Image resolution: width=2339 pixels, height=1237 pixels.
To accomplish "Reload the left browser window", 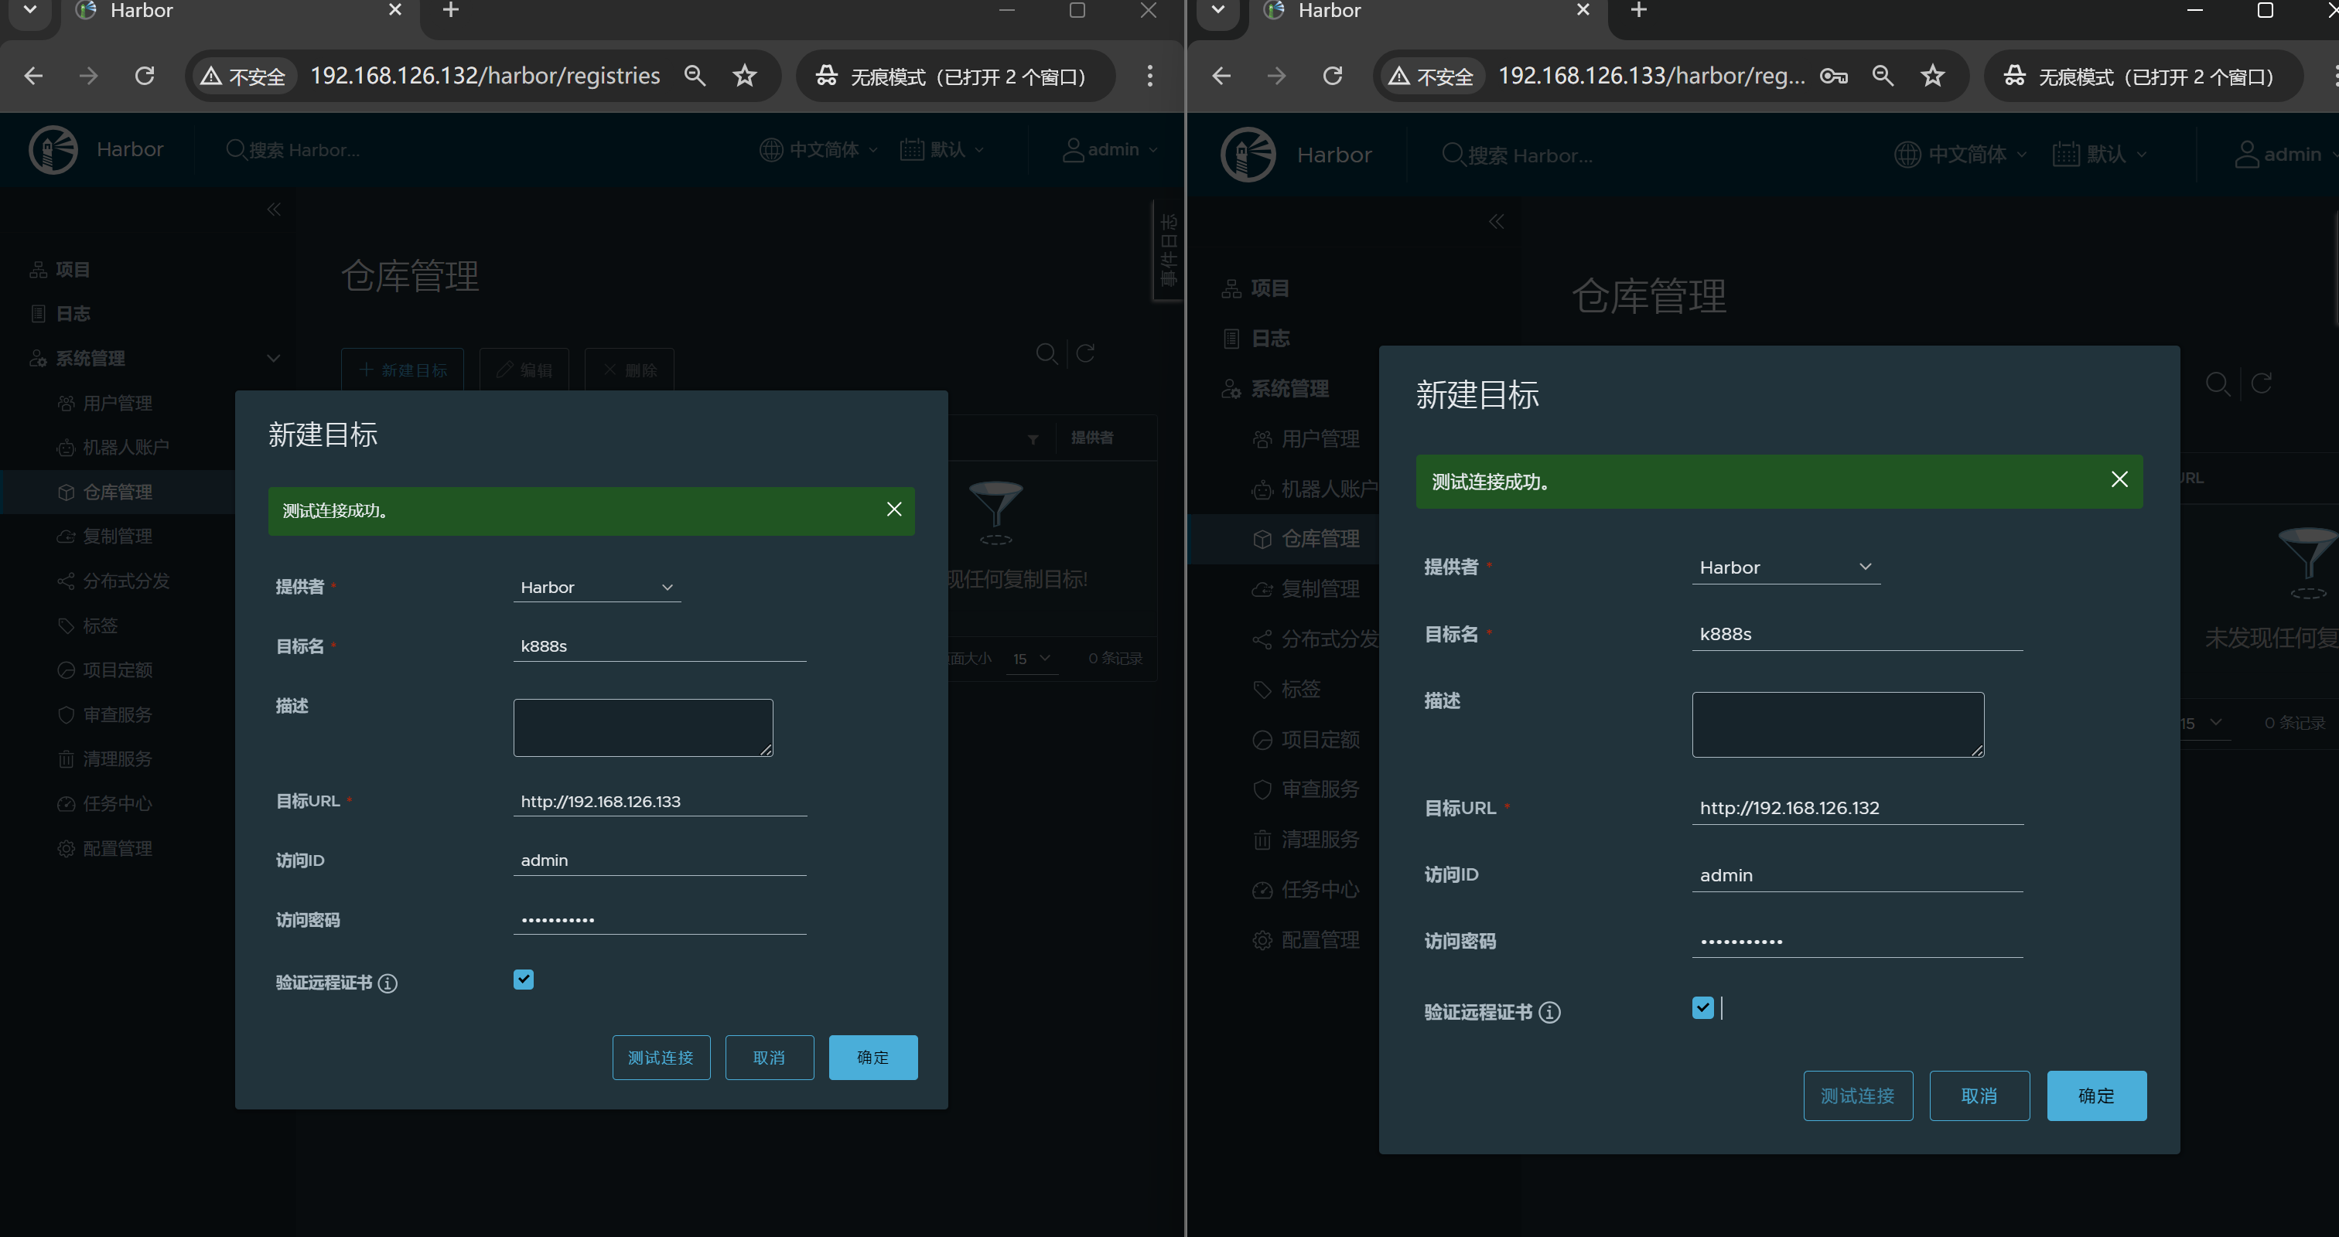I will click(x=145, y=75).
